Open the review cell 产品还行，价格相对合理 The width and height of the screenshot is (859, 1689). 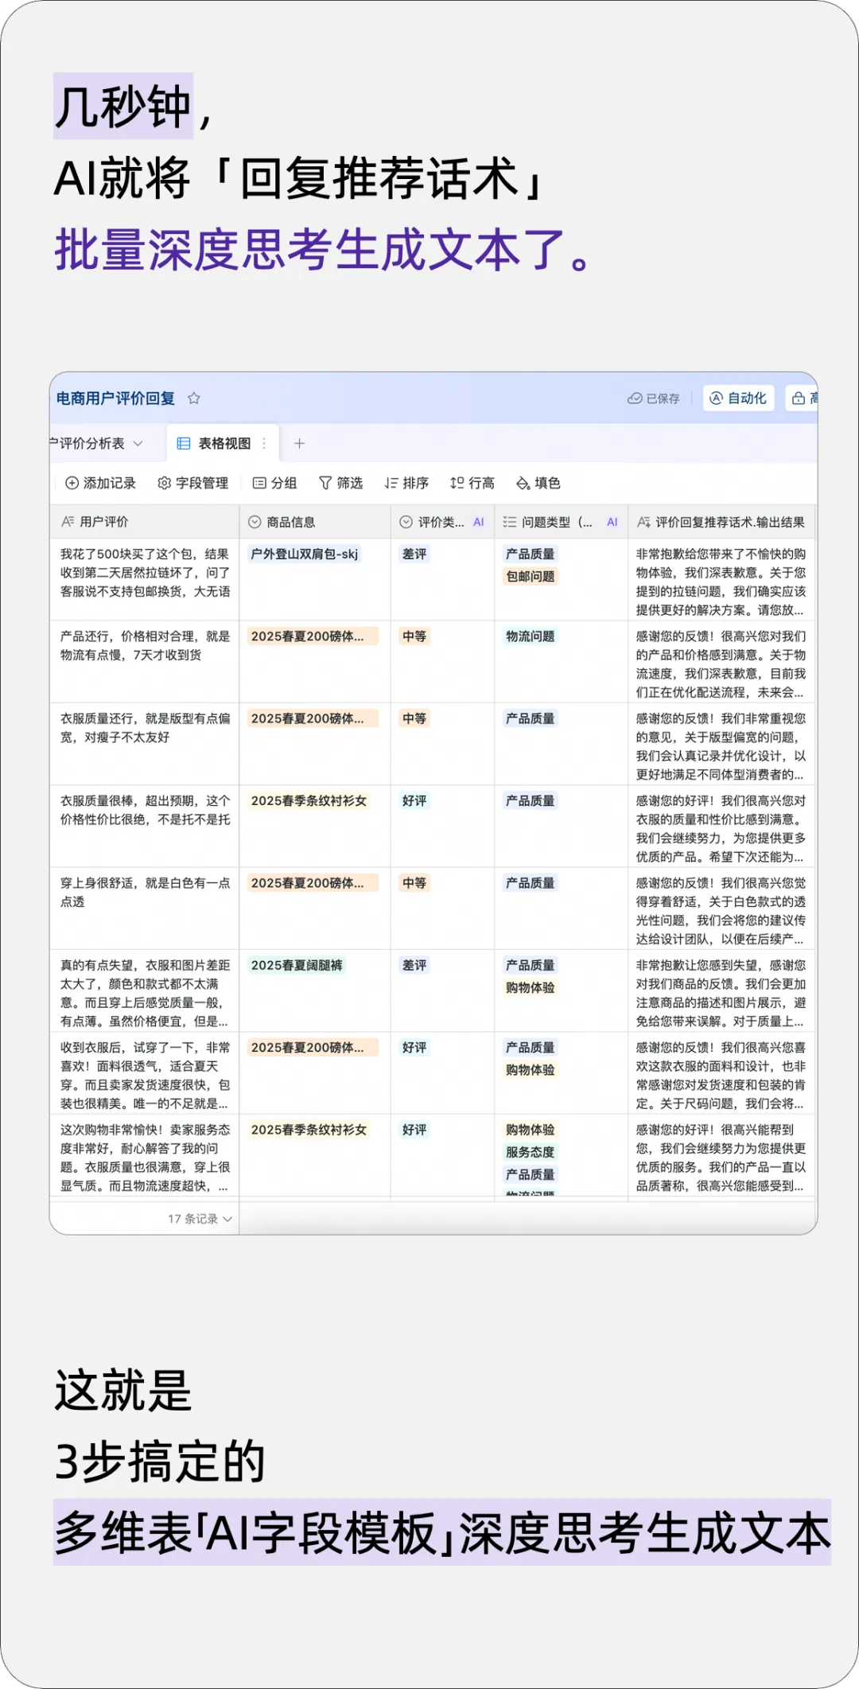click(144, 662)
